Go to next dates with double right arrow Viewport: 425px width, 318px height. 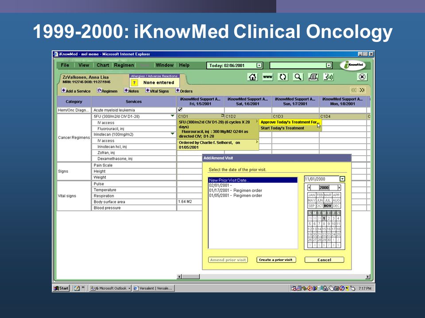(x=362, y=90)
